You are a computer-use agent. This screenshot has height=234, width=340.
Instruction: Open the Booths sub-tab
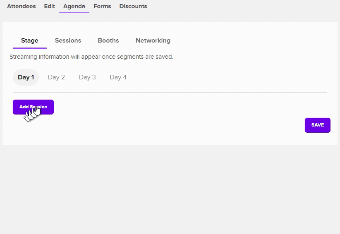[108, 41]
